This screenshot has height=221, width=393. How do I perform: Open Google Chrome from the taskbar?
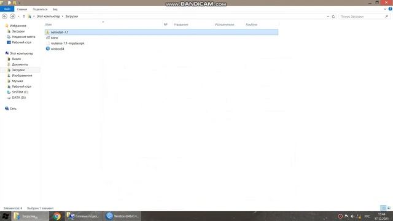pos(57,216)
